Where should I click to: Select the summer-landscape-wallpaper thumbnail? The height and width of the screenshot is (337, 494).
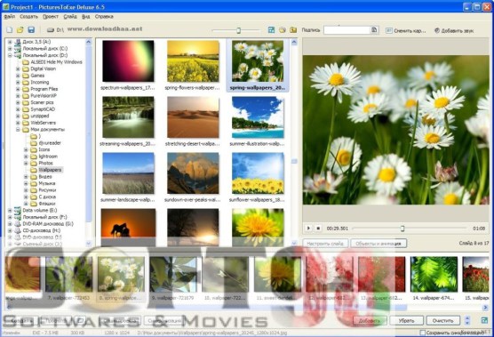(x=128, y=173)
